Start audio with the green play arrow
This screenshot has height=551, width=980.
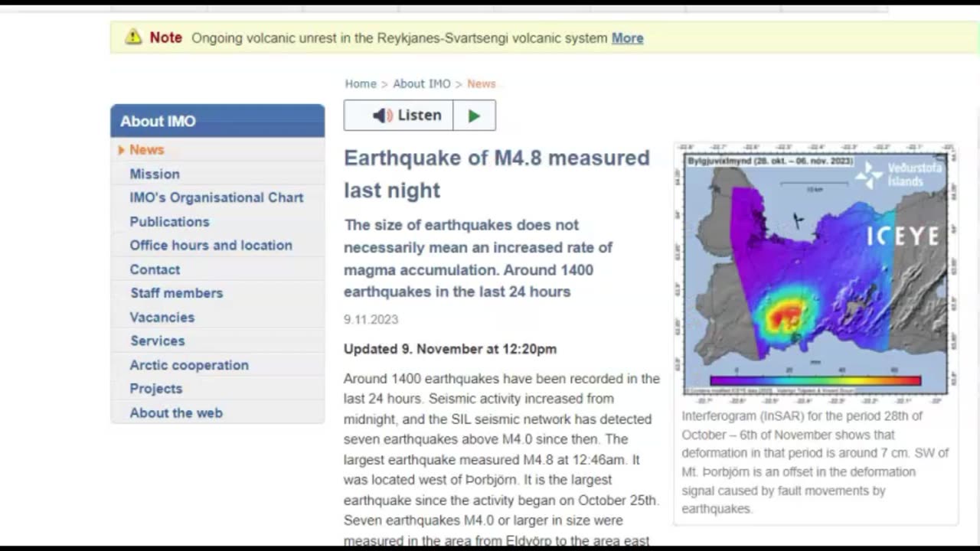tap(474, 115)
